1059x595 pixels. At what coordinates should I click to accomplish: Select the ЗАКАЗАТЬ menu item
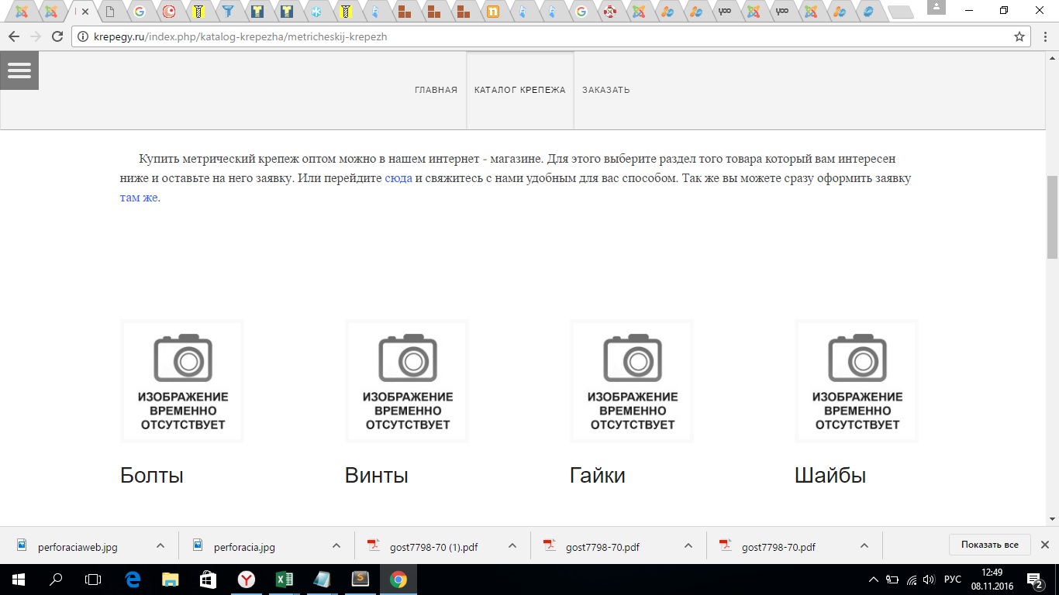coord(605,90)
